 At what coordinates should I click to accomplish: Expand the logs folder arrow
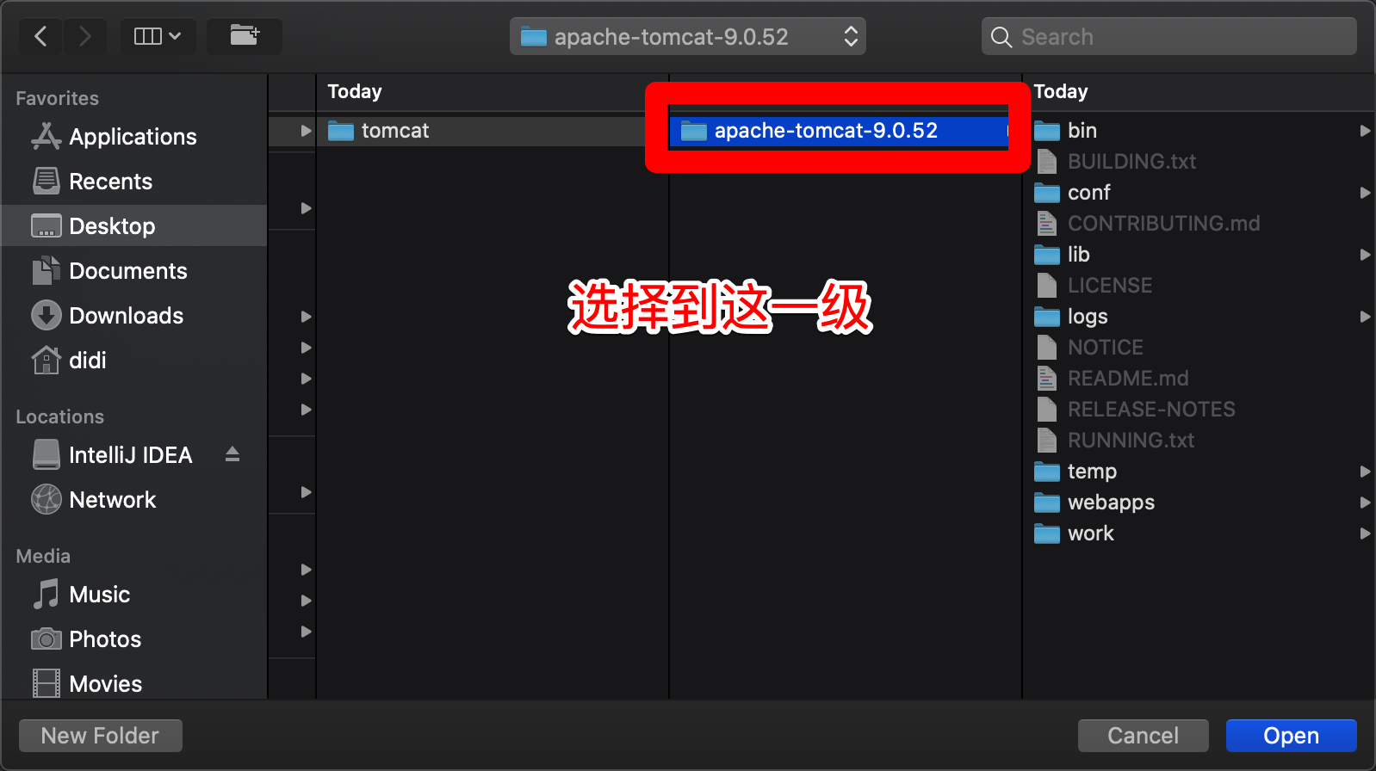(x=1365, y=317)
